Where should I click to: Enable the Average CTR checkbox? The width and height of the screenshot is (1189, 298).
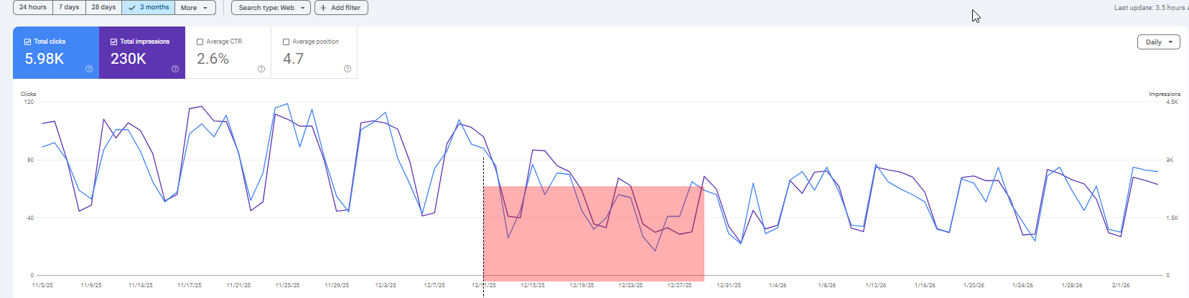click(x=200, y=42)
